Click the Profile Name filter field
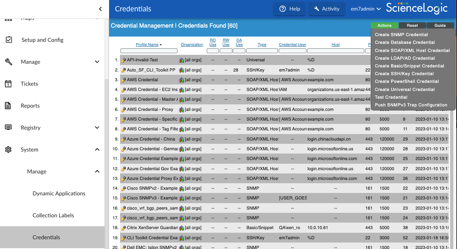Screen dimensions: 457x249 coord(149,51)
